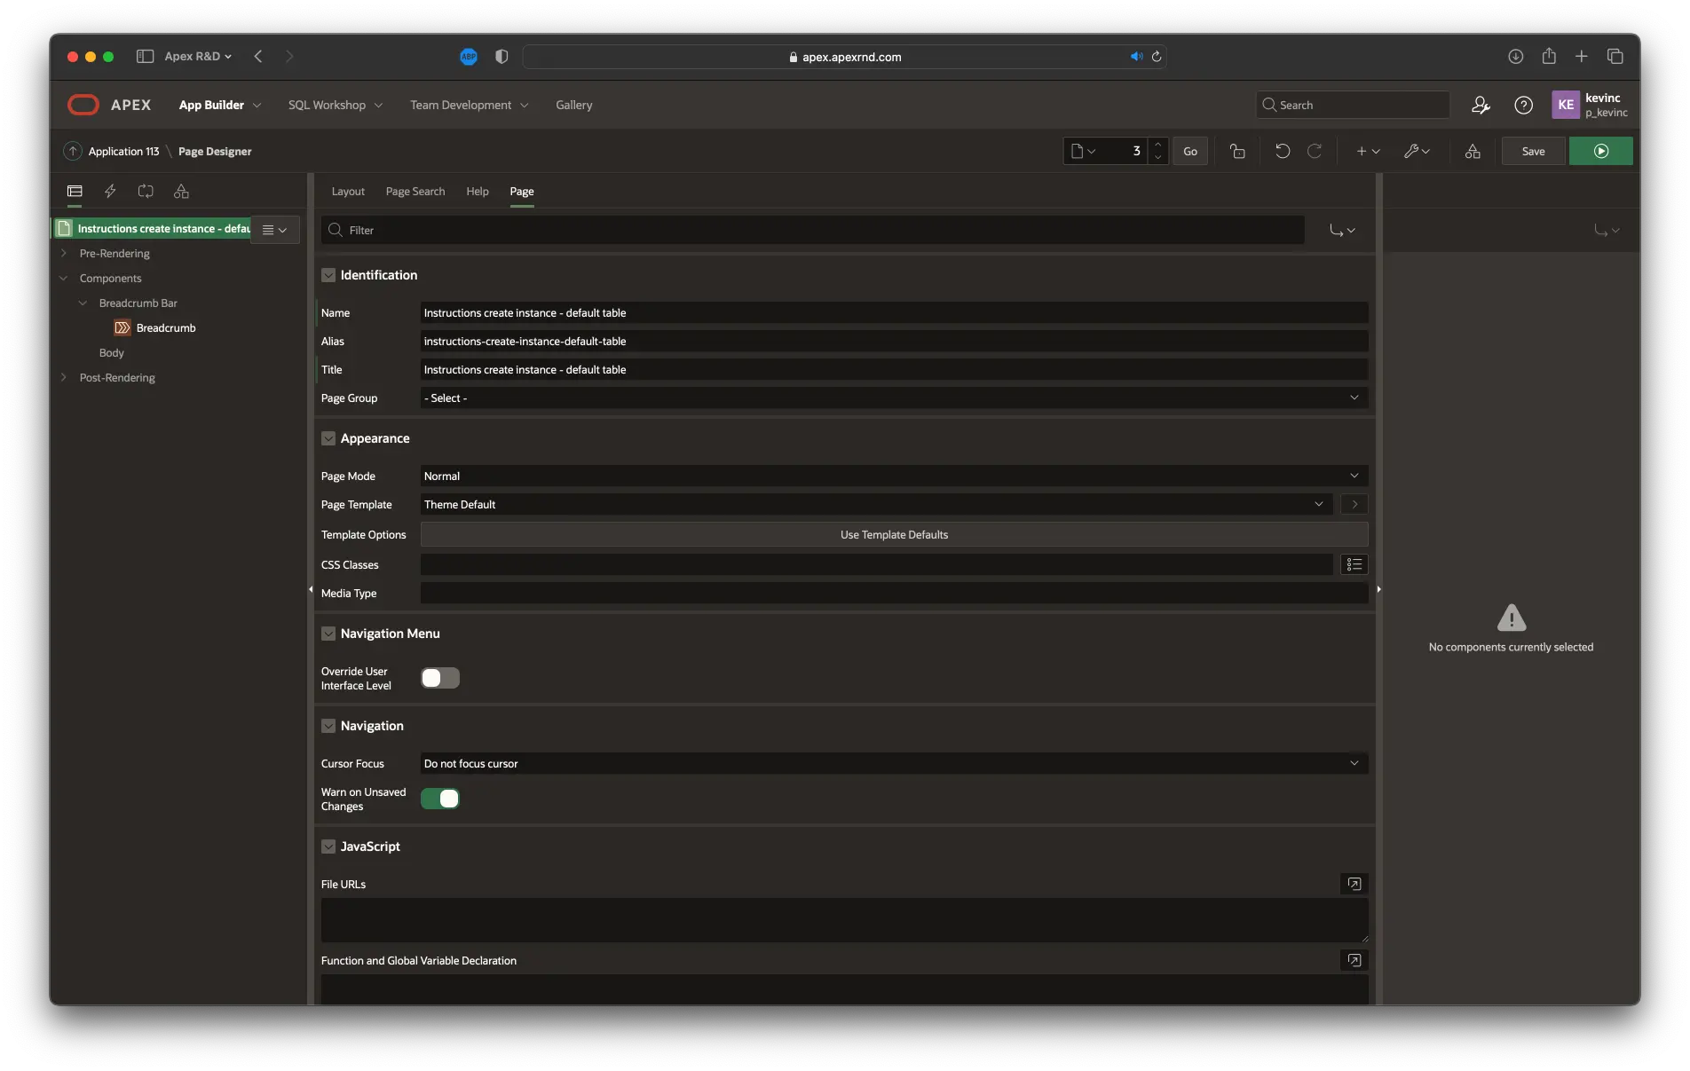1690x1071 pixels.
Task: Click the Go button
Action: [x=1190, y=151]
